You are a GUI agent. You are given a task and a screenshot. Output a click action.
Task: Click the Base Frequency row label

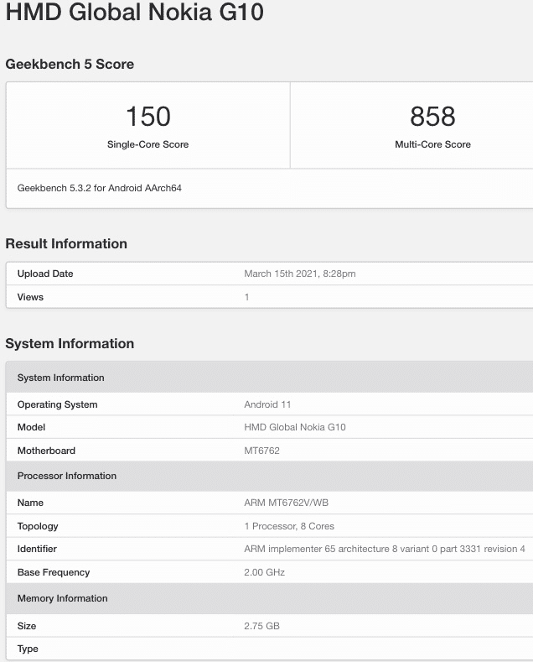(x=54, y=572)
